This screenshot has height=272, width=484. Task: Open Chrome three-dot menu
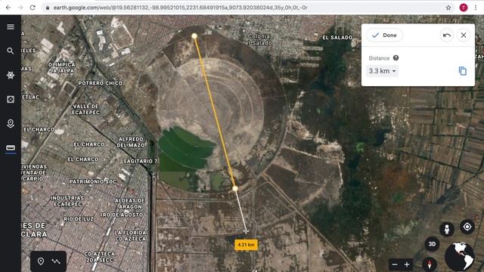coord(476,8)
